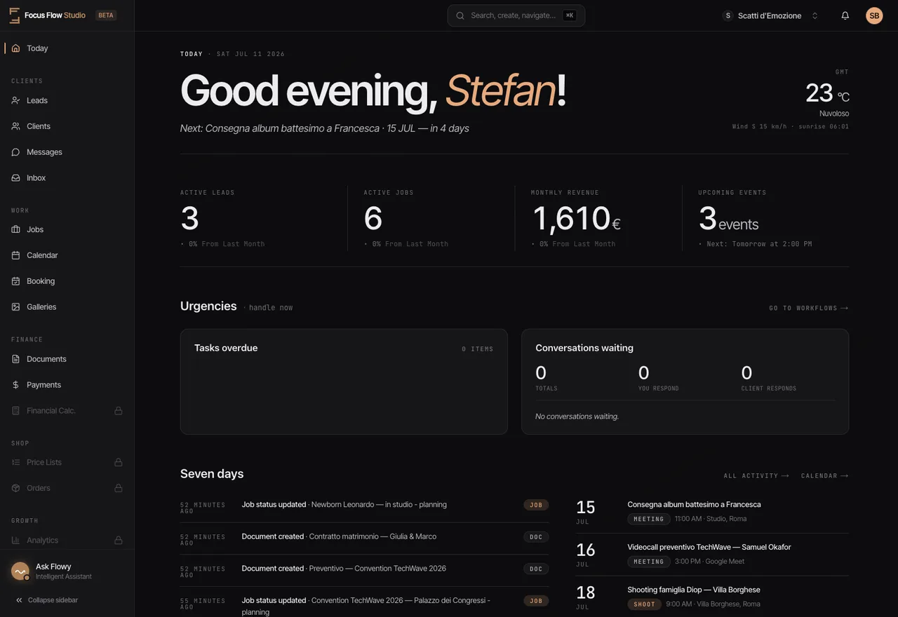Viewport: 898px width, 617px height.
Task: Follow the Go to Workflows link
Action: [808, 308]
